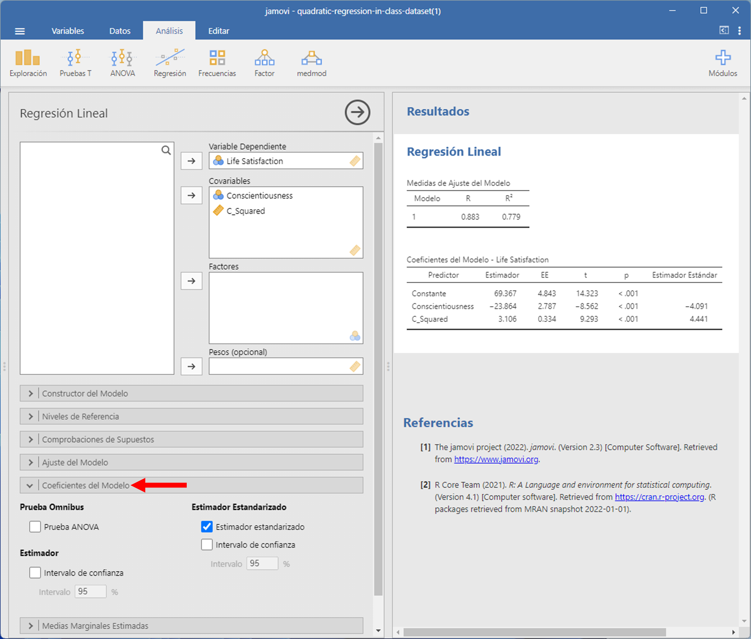Click the Módulos plus icon
751x639 pixels.
(x=722, y=58)
